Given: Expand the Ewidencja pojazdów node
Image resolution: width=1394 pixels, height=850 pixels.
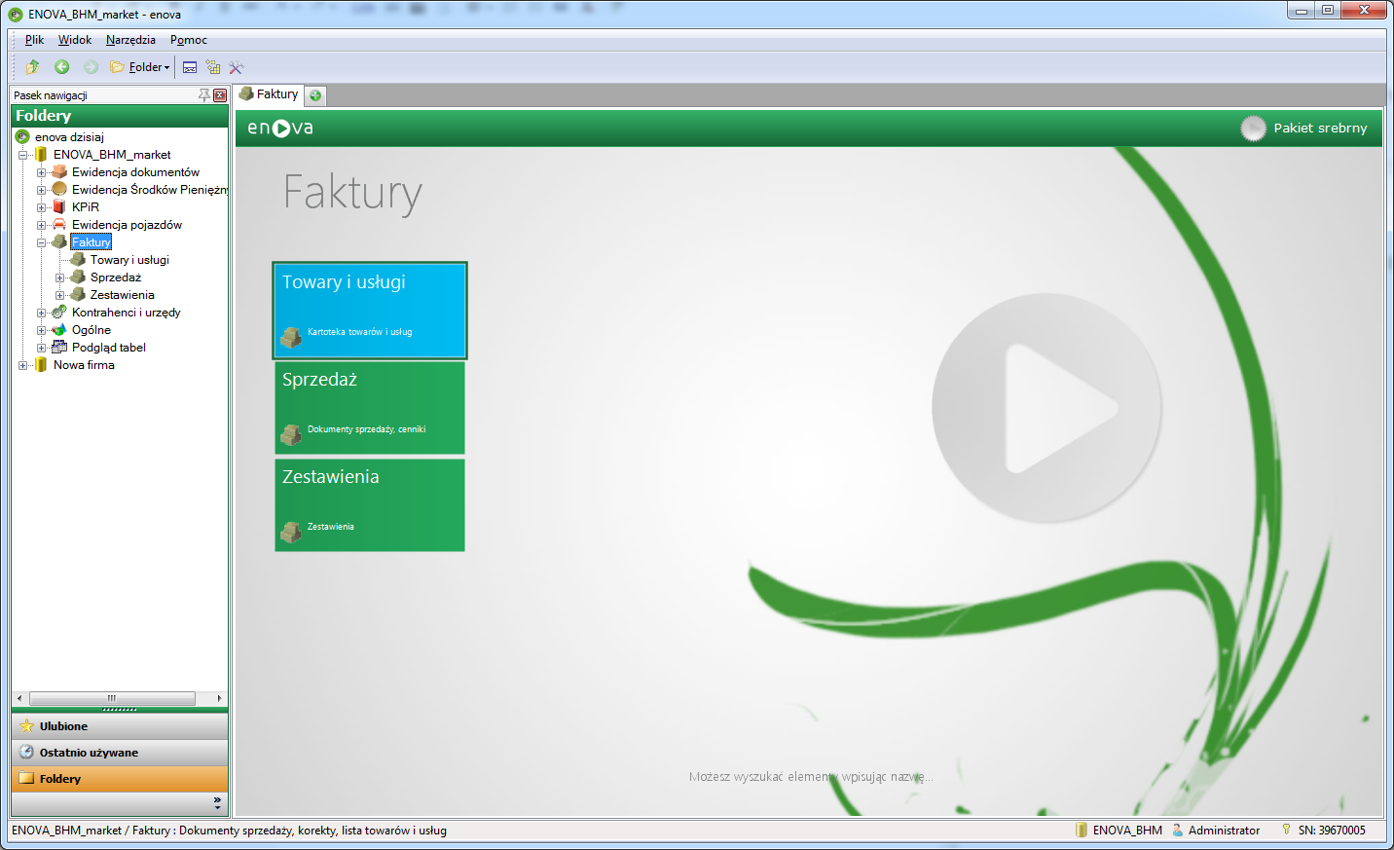Looking at the screenshot, I should click(x=41, y=225).
